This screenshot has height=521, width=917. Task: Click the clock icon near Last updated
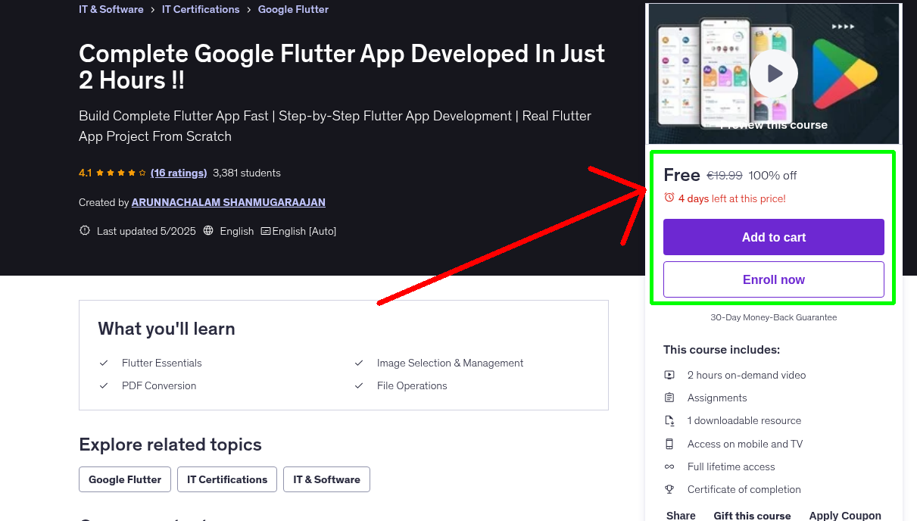[84, 230]
